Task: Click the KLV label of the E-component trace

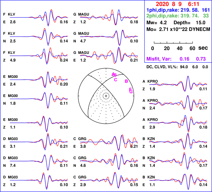Action: click(11, 14)
